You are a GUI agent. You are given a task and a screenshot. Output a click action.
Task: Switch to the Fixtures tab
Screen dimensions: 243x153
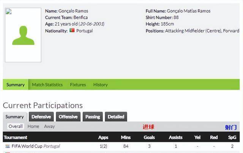click(x=78, y=85)
